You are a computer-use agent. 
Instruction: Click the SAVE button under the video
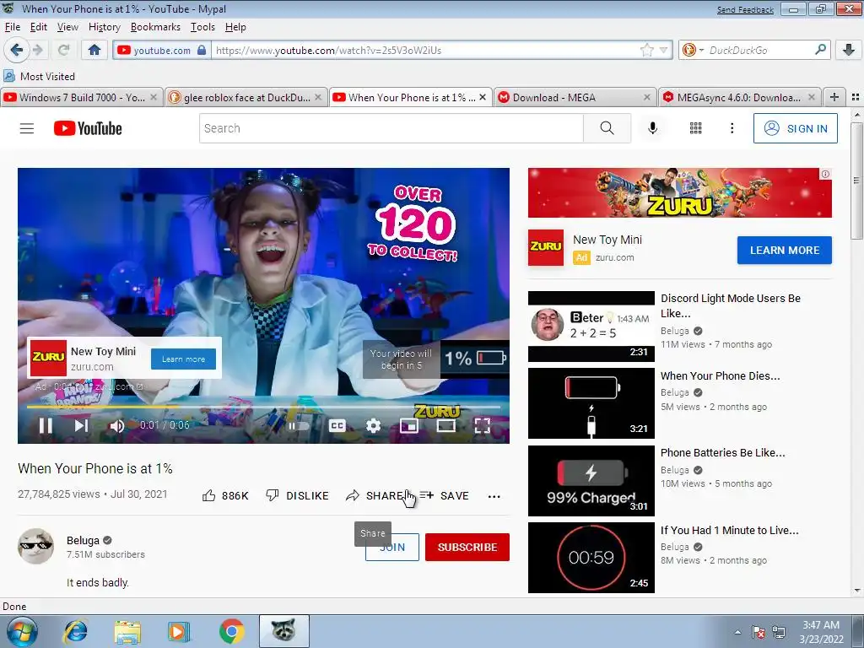click(445, 496)
